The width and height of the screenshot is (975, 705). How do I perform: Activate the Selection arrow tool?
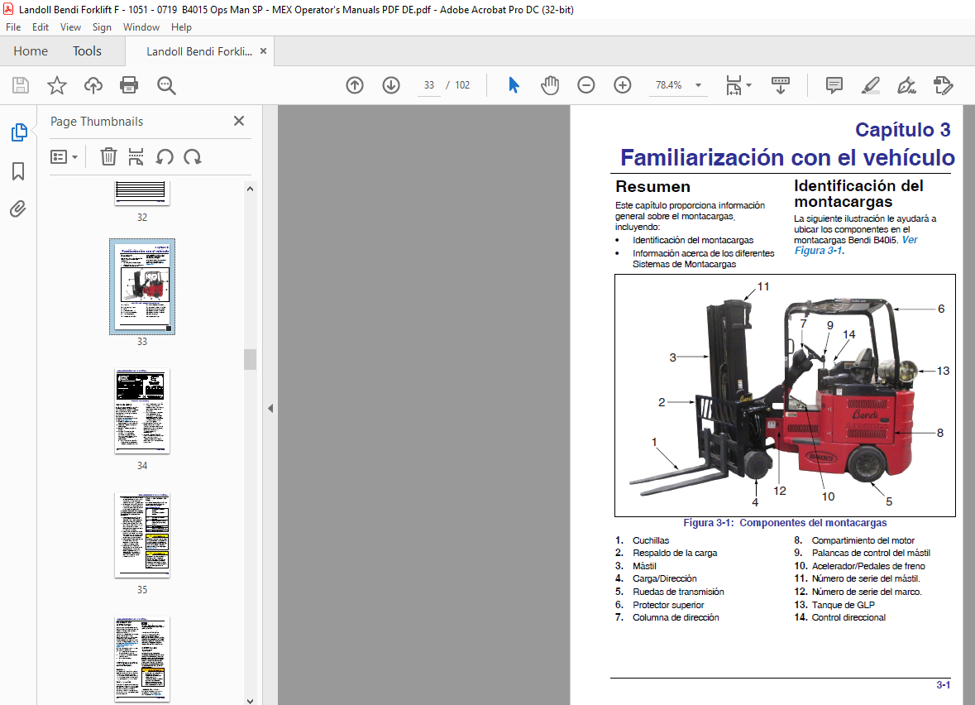pos(514,85)
